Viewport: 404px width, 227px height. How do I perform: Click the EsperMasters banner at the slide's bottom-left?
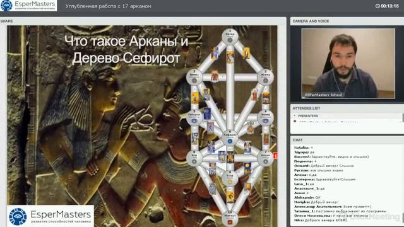[x=50, y=216]
